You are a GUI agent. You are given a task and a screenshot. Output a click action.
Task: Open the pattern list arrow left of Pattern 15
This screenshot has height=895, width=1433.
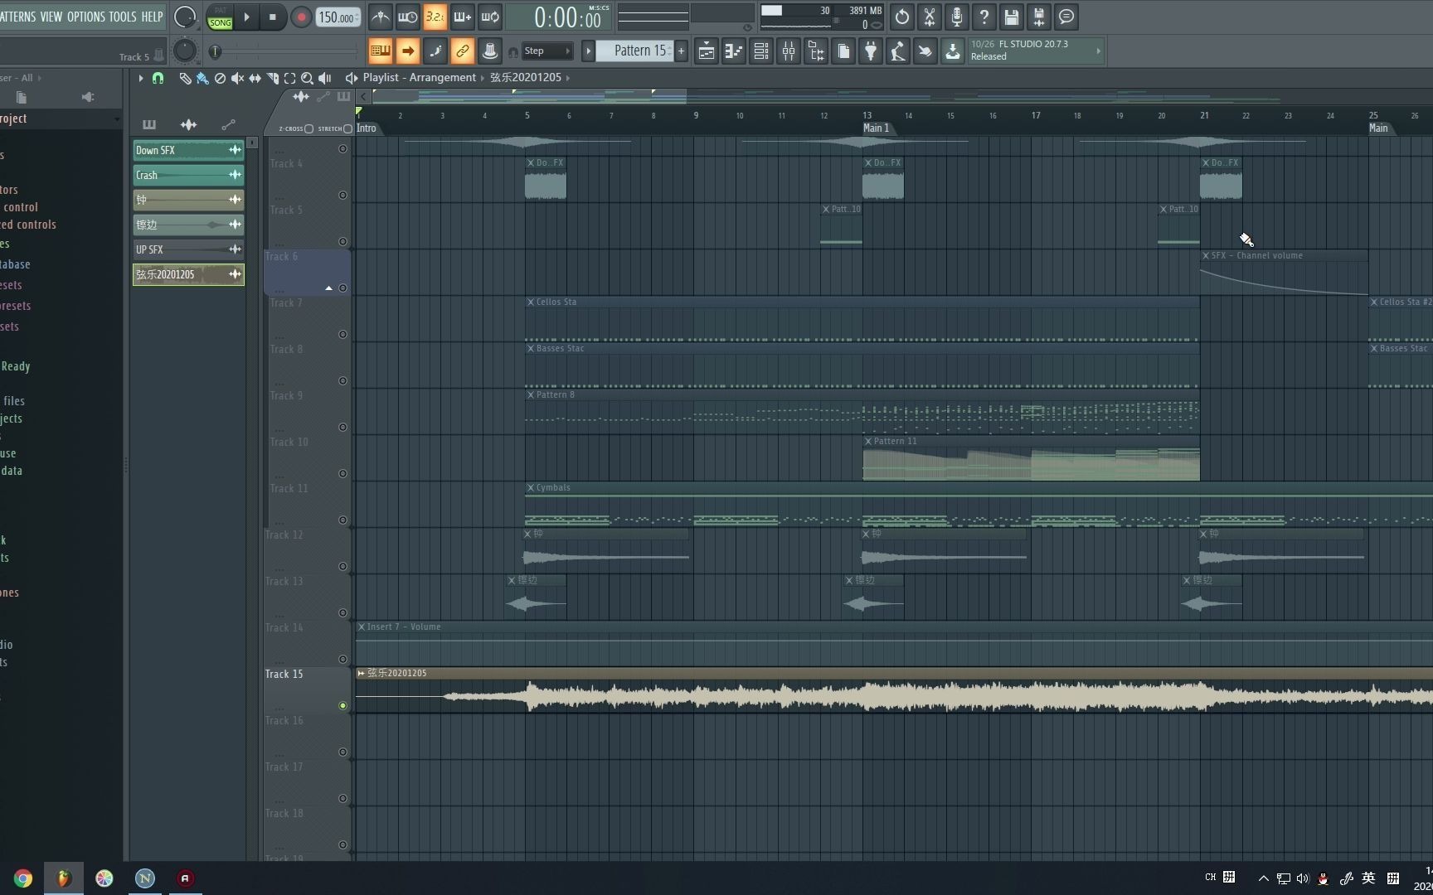(x=588, y=51)
